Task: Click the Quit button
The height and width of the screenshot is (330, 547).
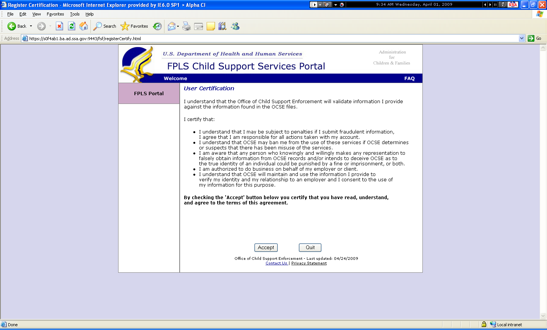Action: click(310, 248)
